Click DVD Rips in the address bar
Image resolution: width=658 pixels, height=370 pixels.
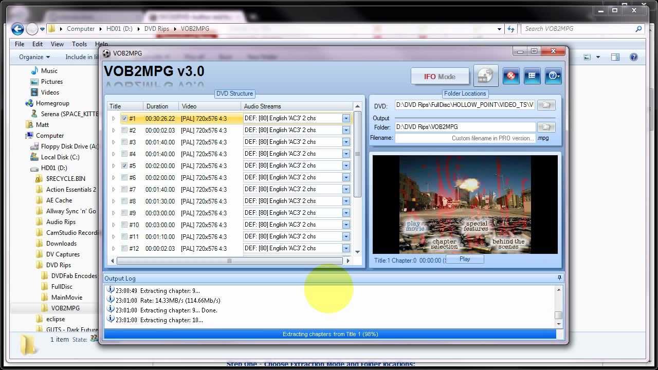coord(157,29)
